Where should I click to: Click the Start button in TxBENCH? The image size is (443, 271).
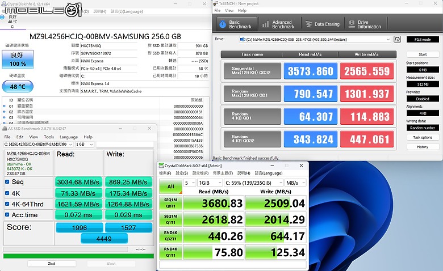pos(423,54)
